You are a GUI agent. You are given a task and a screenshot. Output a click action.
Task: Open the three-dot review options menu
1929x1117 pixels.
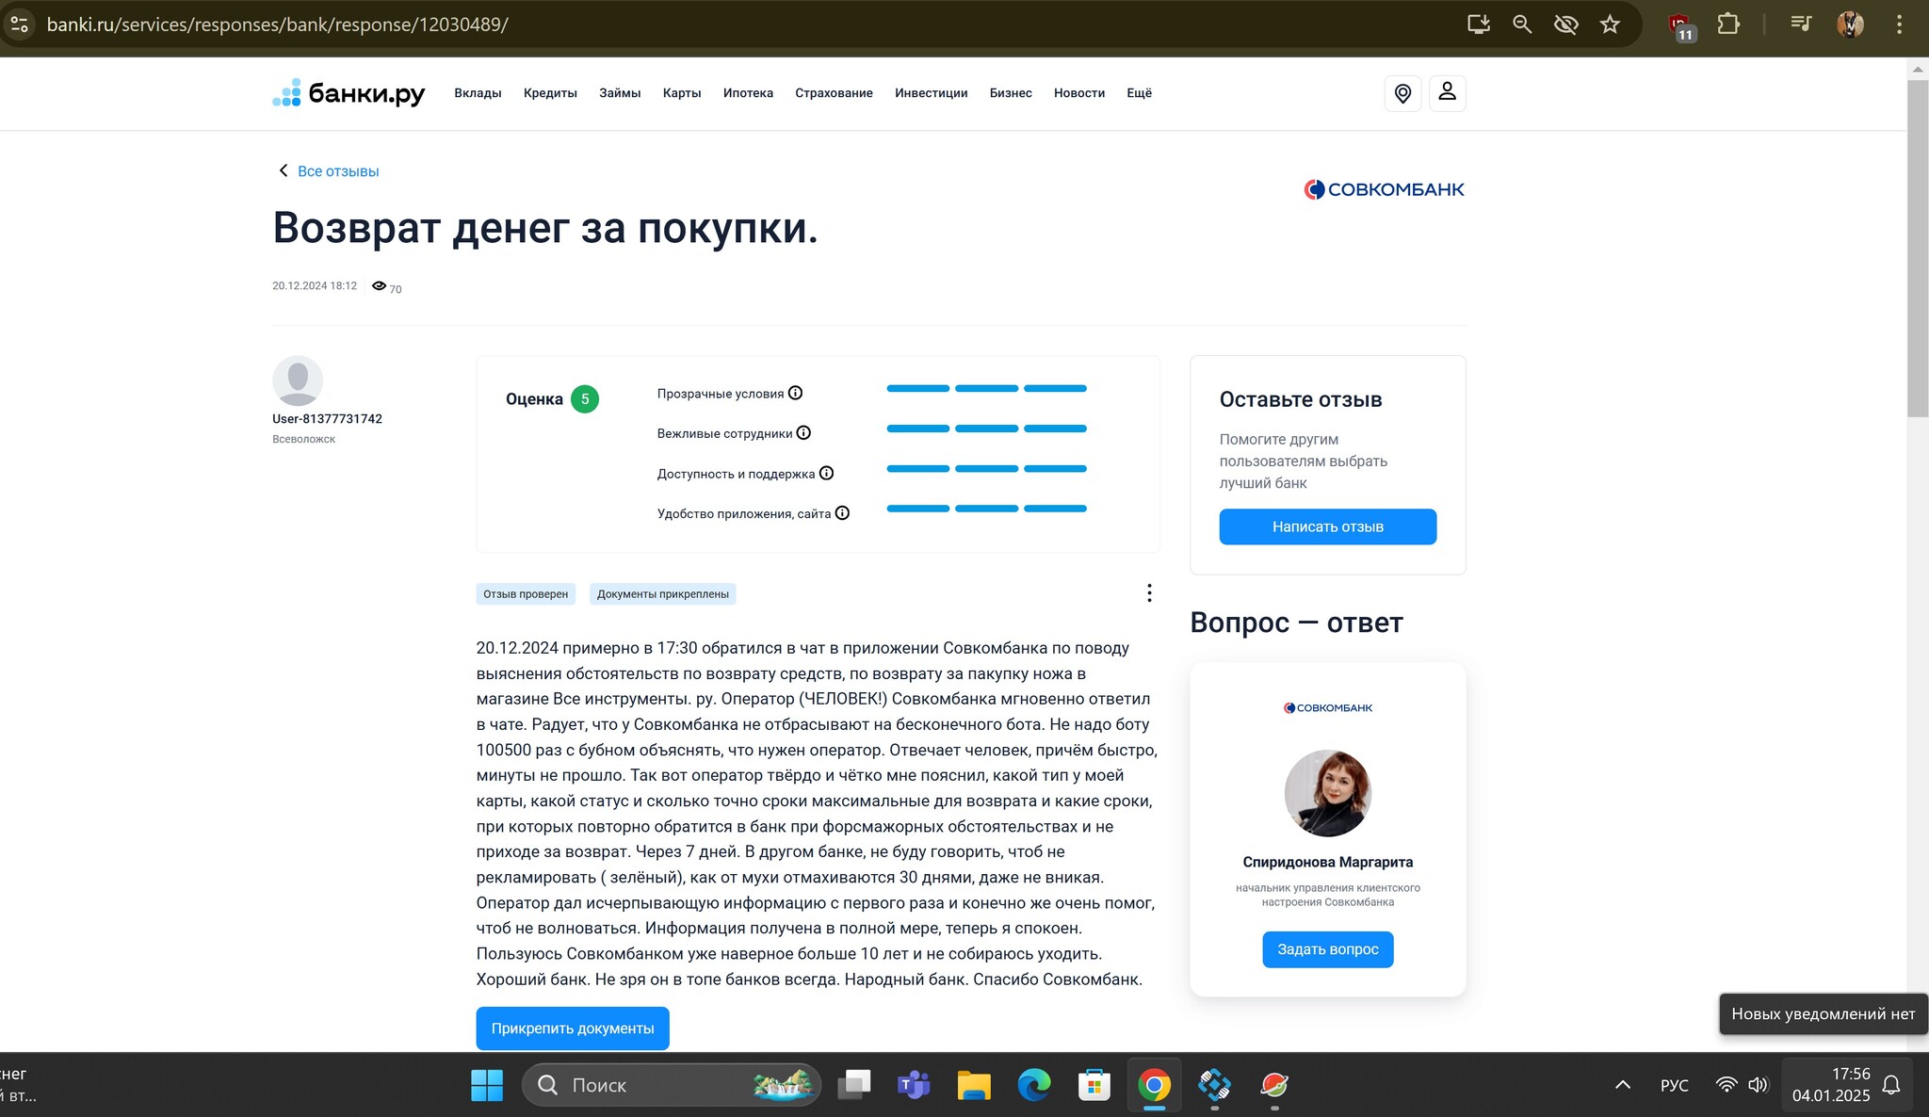coord(1149,592)
